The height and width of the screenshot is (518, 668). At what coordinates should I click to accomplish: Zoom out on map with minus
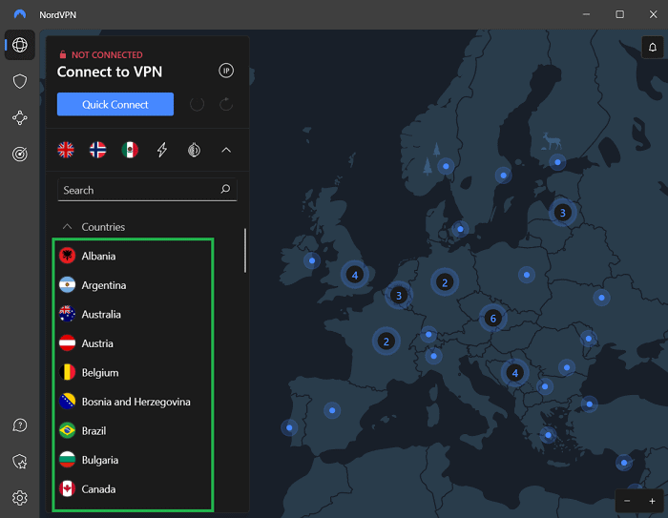(627, 501)
